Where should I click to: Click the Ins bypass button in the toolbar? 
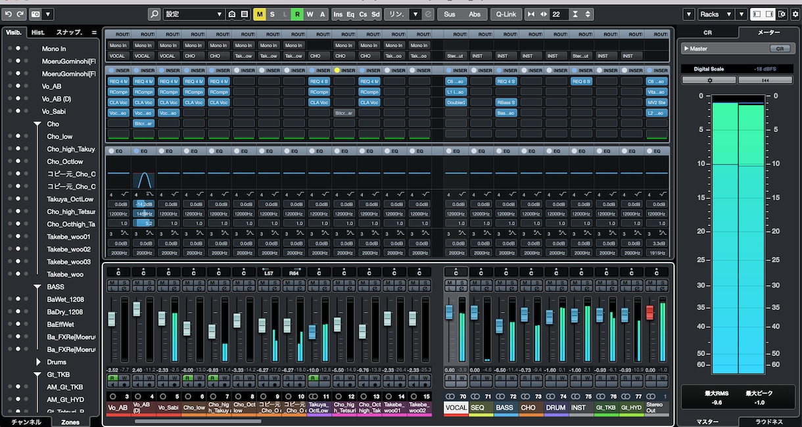pyautogui.click(x=338, y=14)
